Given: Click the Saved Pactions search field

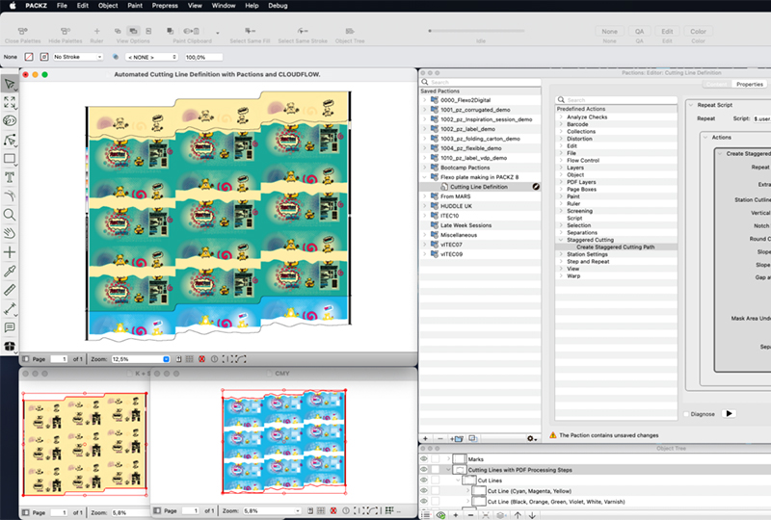Looking at the screenshot, I should tap(480, 82).
